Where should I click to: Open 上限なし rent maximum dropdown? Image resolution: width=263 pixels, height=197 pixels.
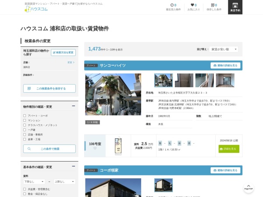(x=64, y=182)
